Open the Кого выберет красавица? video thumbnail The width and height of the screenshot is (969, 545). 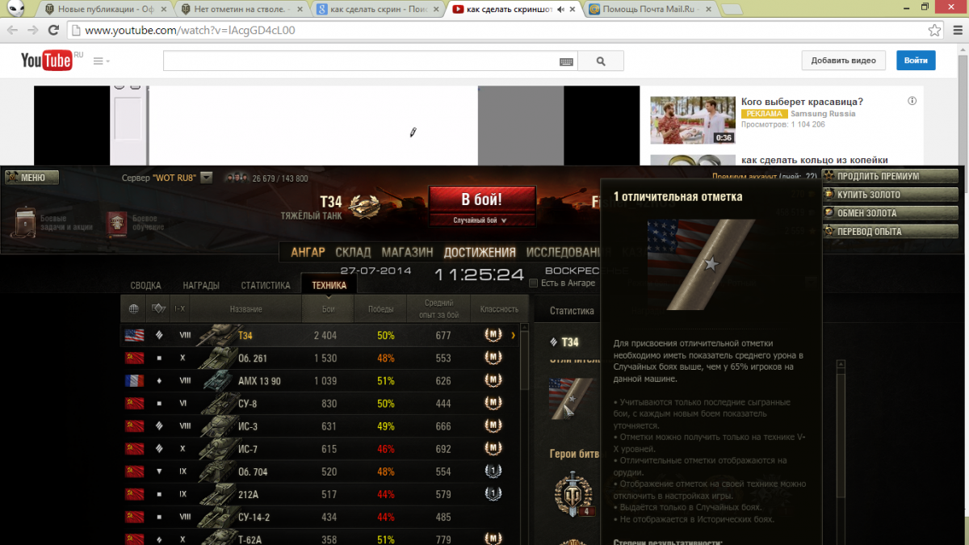coord(693,120)
